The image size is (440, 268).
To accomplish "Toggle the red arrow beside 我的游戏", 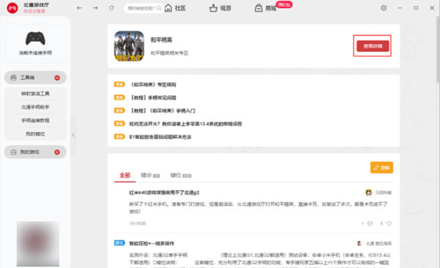I will coord(57,152).
